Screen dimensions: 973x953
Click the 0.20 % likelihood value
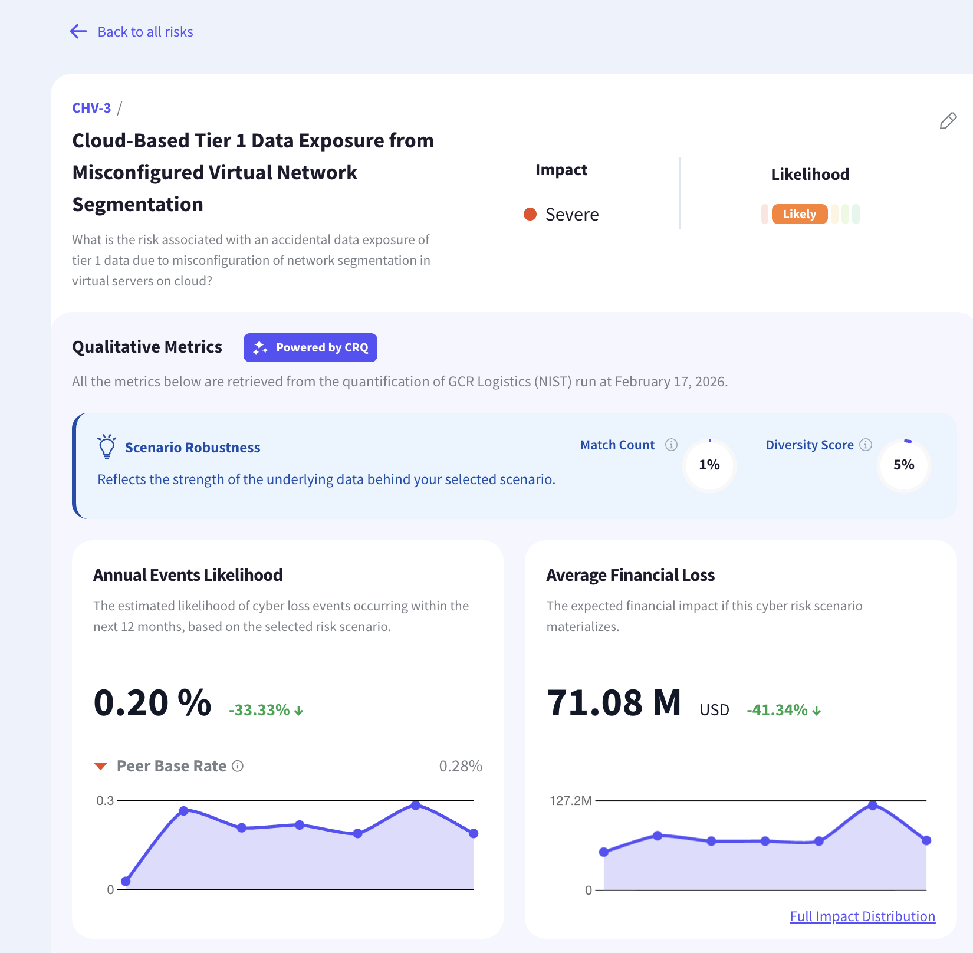(x=152, y=703)
